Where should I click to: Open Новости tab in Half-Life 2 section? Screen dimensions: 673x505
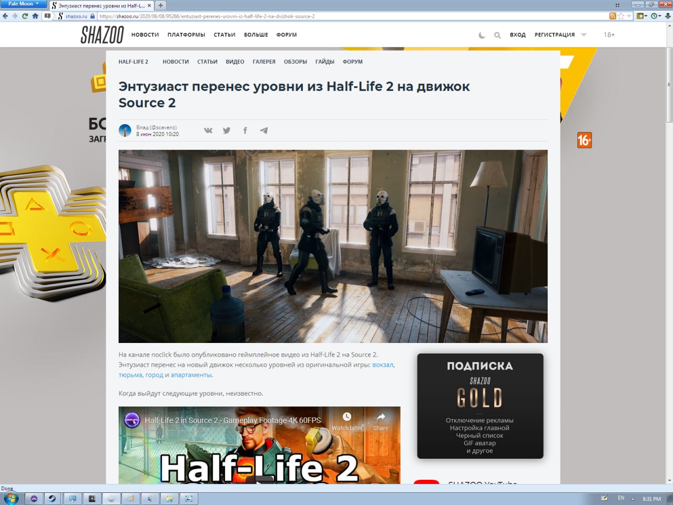176,62
